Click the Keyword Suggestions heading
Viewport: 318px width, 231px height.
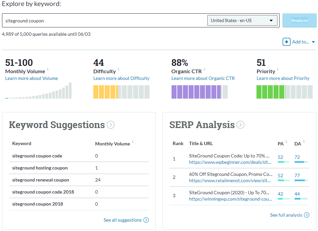[x=57, y=125]
